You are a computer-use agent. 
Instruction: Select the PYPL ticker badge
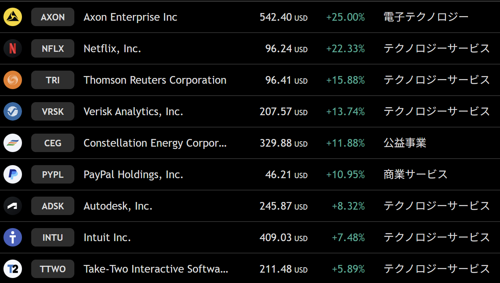(53, 175)
